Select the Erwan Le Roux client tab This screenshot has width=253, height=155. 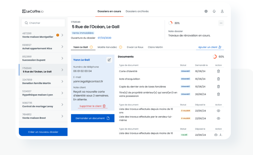pos(135,47)
